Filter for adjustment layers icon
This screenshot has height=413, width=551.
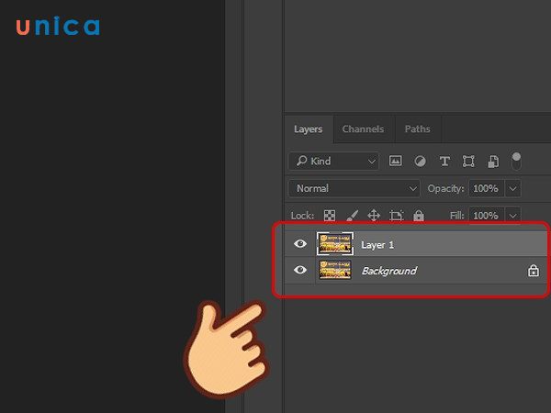pyautogui.click(x=420, y=162)
